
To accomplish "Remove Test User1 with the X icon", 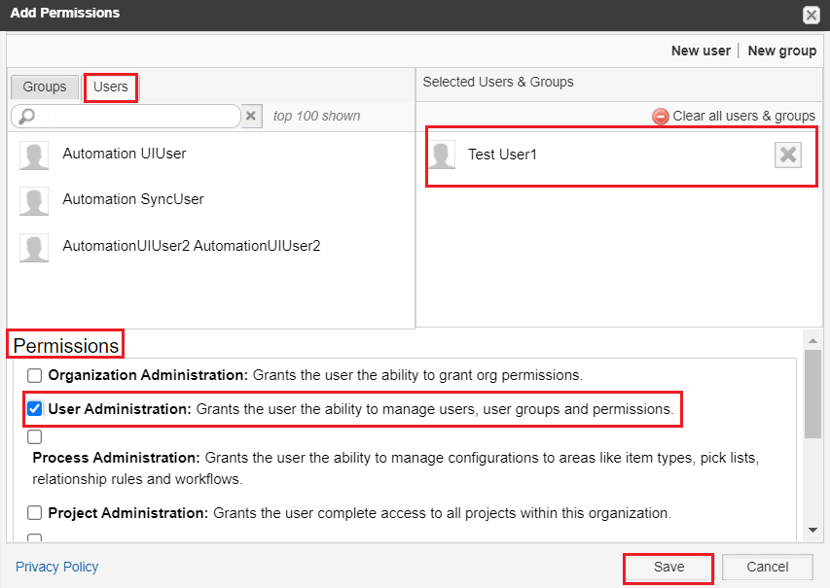I will [x=787, y=155].
